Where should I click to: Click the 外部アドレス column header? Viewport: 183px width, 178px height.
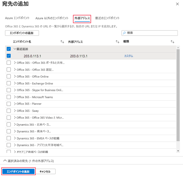pyautogui.click(x=75, y=42)
